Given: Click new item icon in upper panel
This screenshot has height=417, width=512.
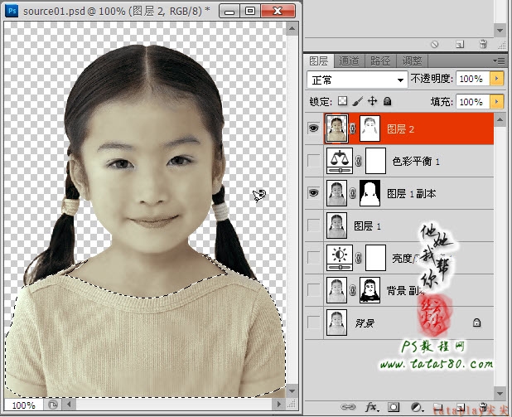Looking at the screenshot, I should [460, 44].
